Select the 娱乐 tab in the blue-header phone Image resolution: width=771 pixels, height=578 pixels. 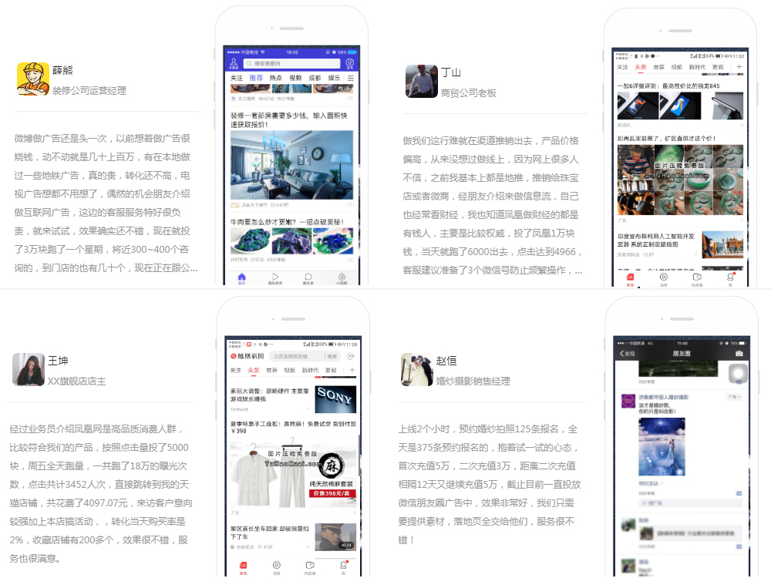coord(335,78)
